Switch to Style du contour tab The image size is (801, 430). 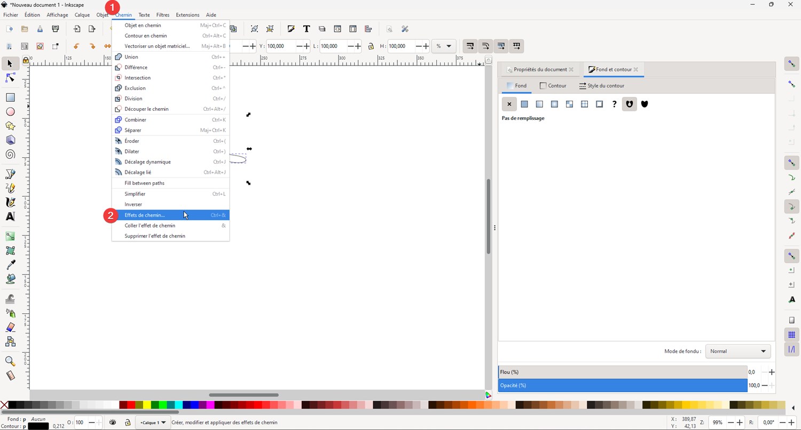point(602,85)
